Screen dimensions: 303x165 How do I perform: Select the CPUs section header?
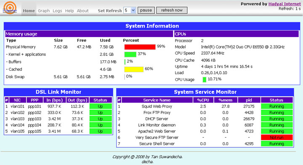click(237, 34)
